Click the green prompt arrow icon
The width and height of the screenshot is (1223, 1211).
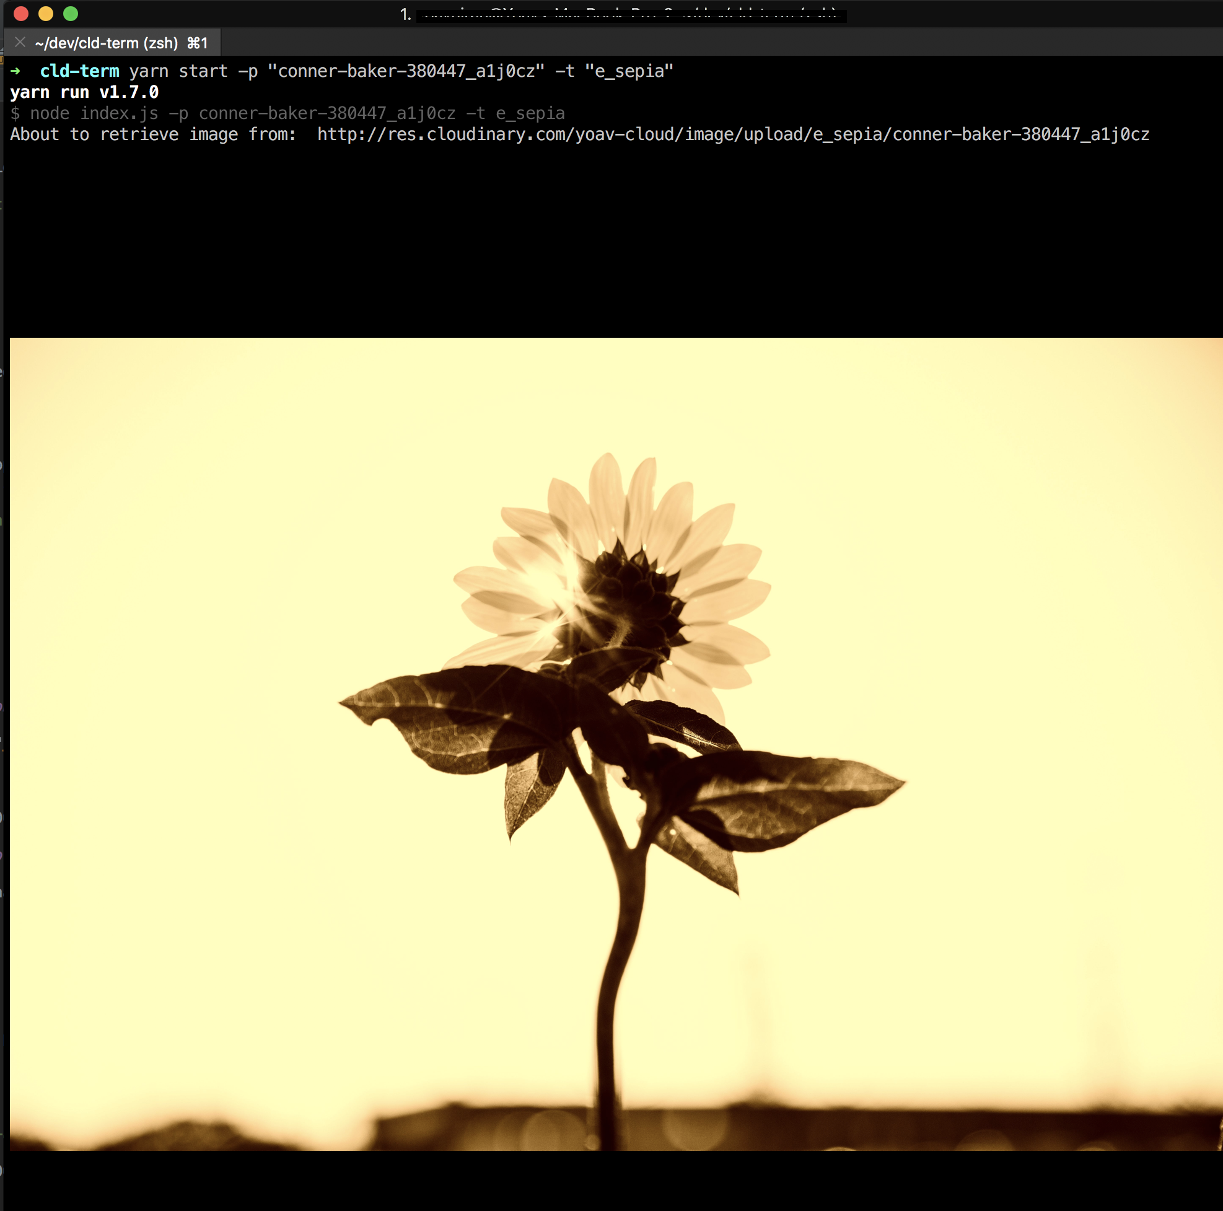click(16, 71)
